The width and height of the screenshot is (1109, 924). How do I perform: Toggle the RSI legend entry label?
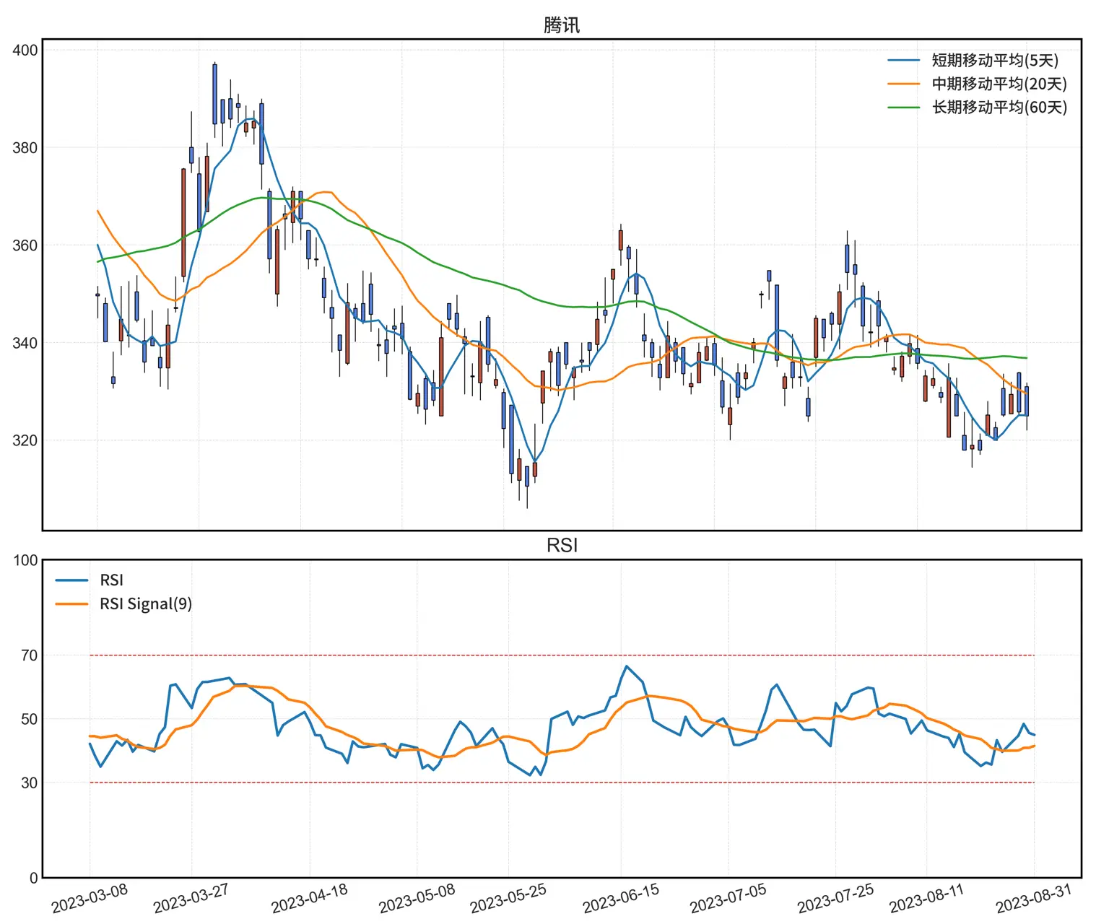111,580
